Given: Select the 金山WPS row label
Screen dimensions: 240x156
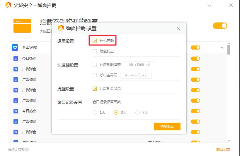Looking at the screenshot, I should click(30, 48).
